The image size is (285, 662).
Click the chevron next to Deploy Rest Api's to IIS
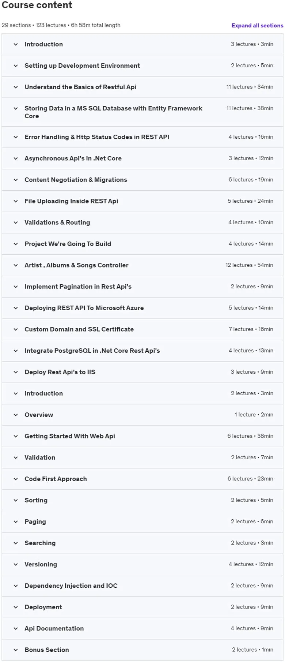click(x=16, y=372)
